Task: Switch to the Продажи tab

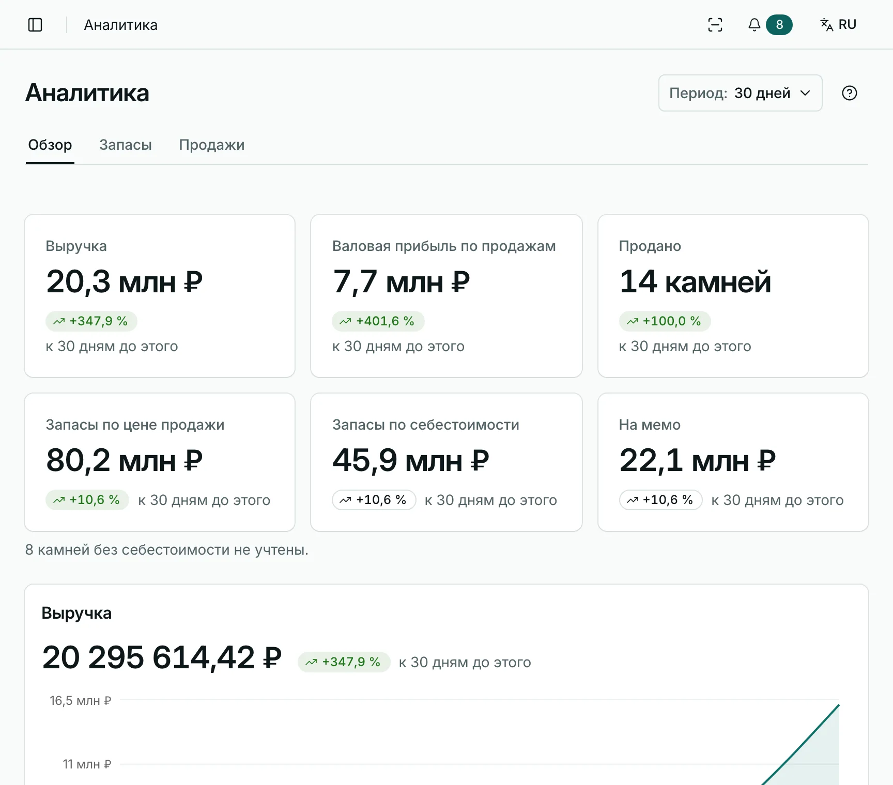Action: click(212, 145)
